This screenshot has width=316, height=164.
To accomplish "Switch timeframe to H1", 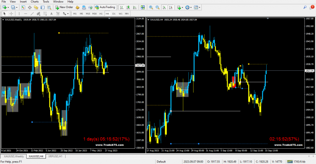I will 101,14.
